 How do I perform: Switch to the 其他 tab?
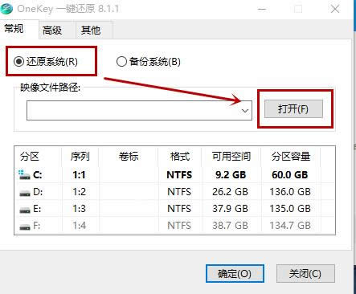coord(91,30)
